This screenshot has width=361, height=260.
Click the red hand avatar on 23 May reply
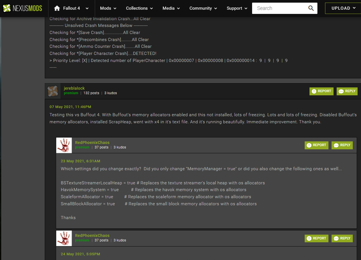[64, 145]
